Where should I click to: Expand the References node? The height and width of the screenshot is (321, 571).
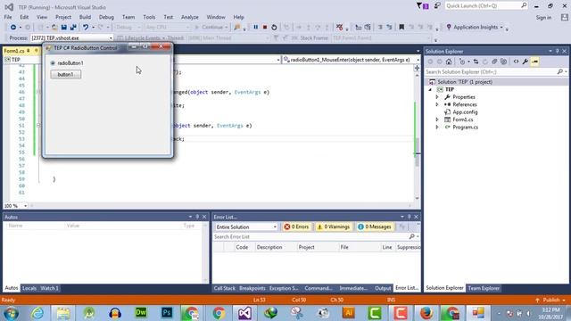[437, 104]
